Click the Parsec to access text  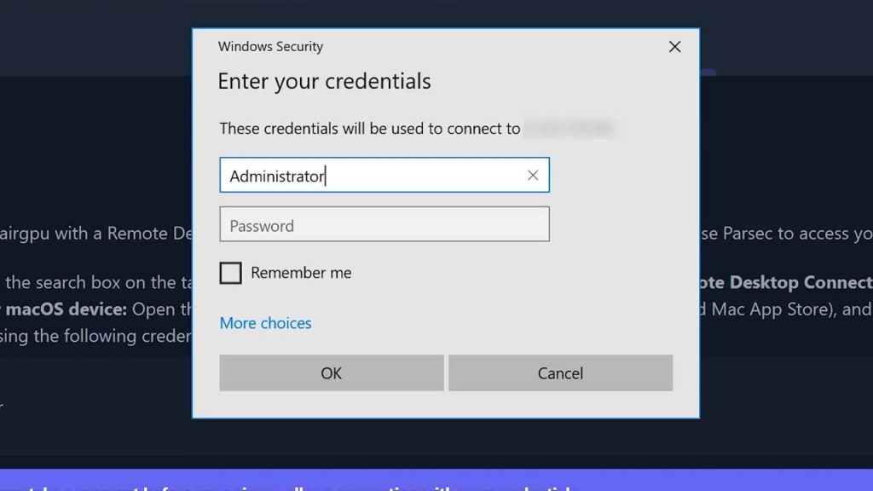(786, 234)
